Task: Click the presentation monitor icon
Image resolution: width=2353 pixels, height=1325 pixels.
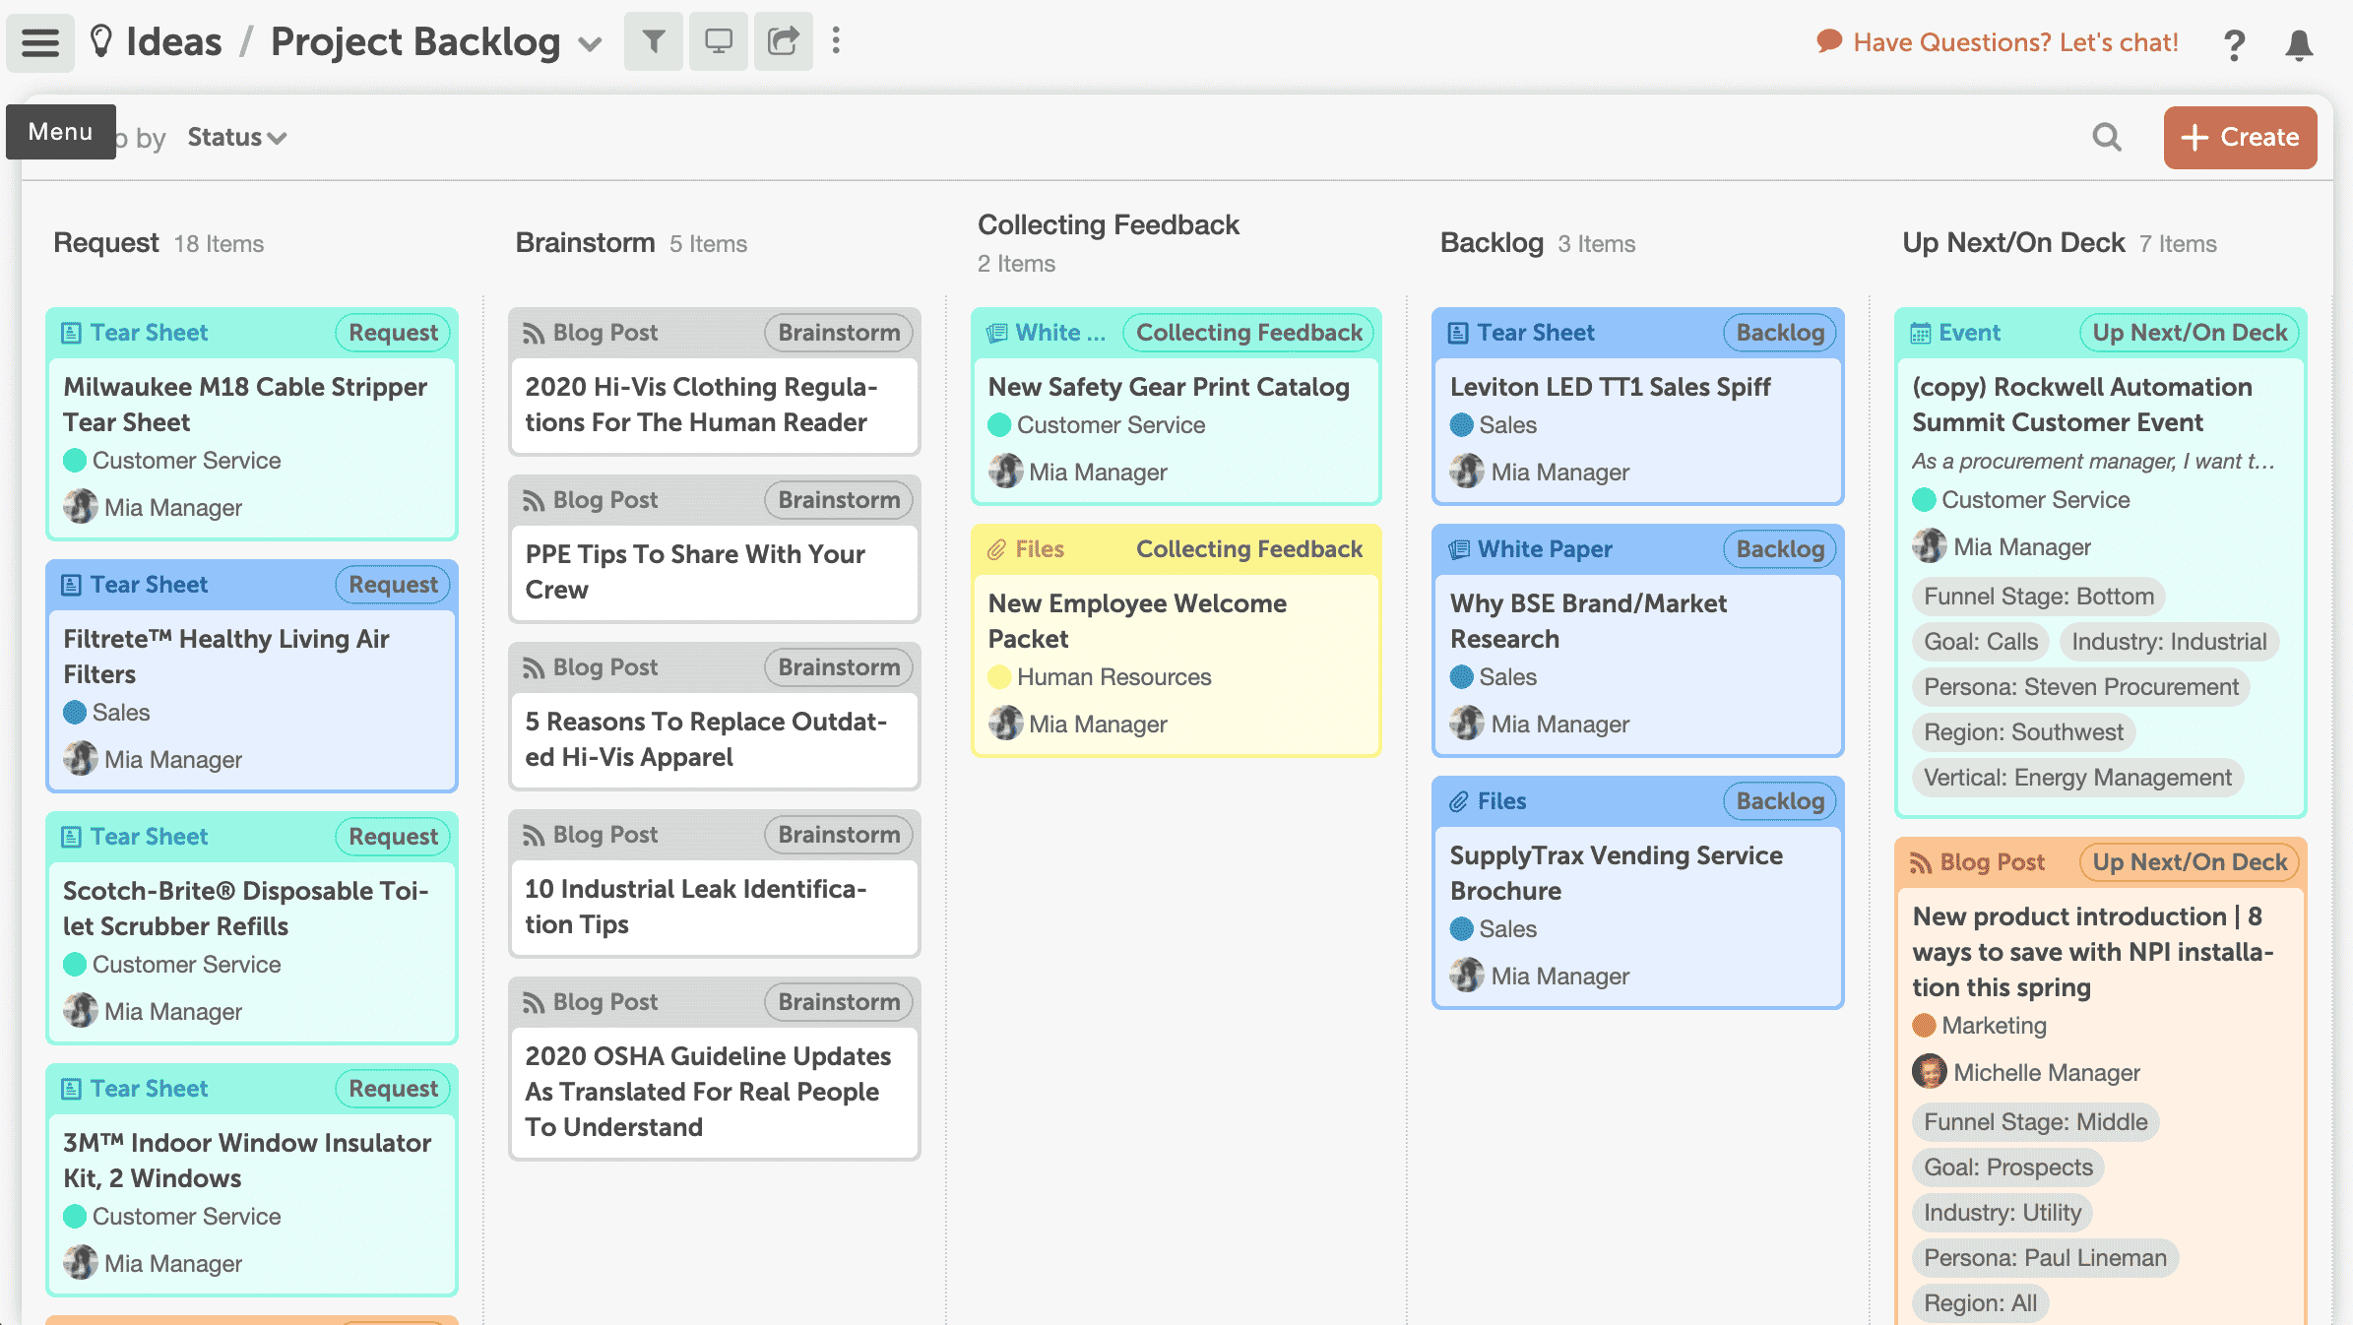Action: click(718, 40)
